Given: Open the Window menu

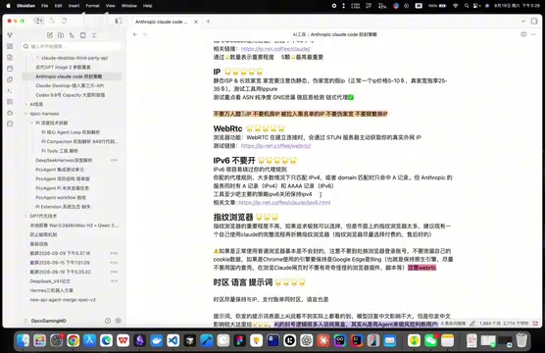Looking at the screenshot, I should 129,6.
